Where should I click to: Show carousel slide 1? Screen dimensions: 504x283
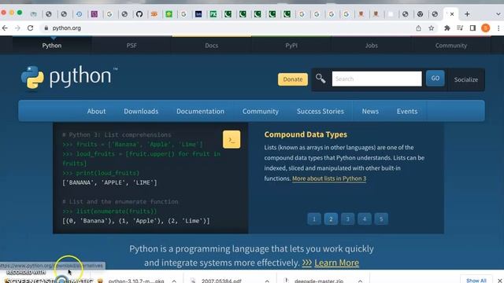(314, 219)
